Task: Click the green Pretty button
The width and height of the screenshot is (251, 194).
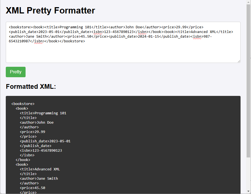Action: [16, 72]
